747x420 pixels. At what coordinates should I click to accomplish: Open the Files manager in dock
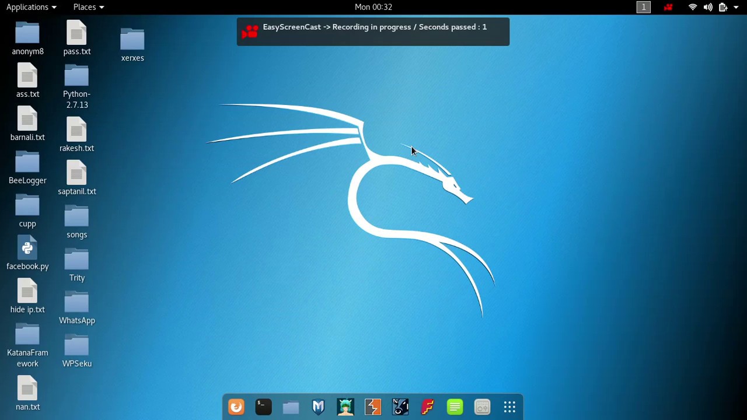point(291,407)
